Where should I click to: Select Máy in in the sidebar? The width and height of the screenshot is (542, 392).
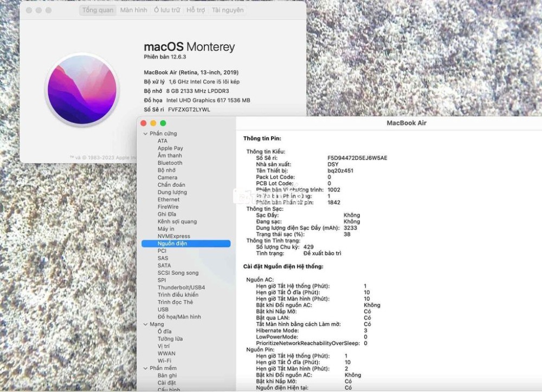[x=166, y=229]
